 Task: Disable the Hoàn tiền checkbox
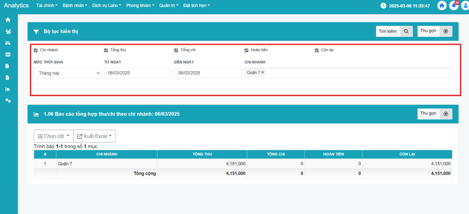(x=246, y=50)
